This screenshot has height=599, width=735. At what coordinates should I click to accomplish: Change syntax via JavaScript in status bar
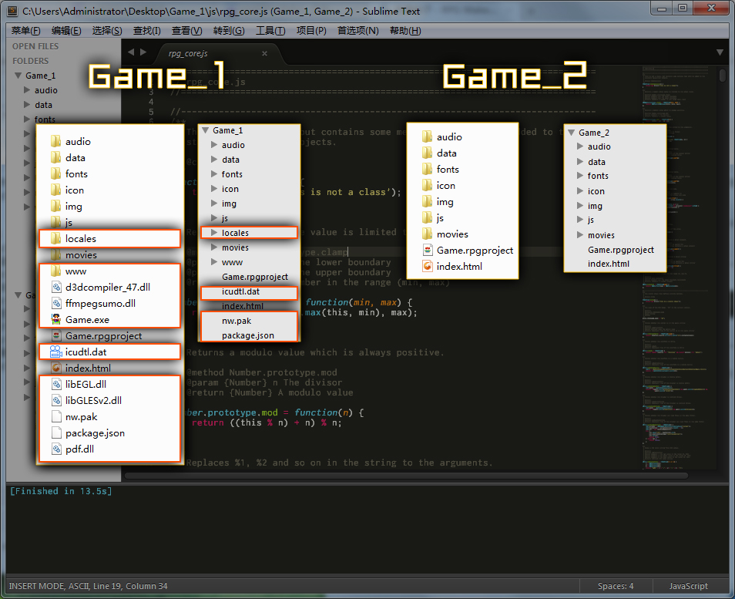pyautogui.click(x=688, y=587)
